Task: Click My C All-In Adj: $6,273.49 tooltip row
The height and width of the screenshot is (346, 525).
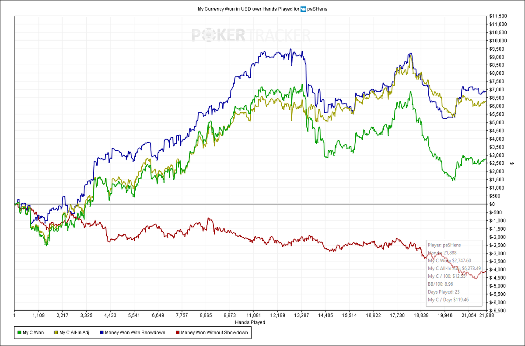Action: 454,269
